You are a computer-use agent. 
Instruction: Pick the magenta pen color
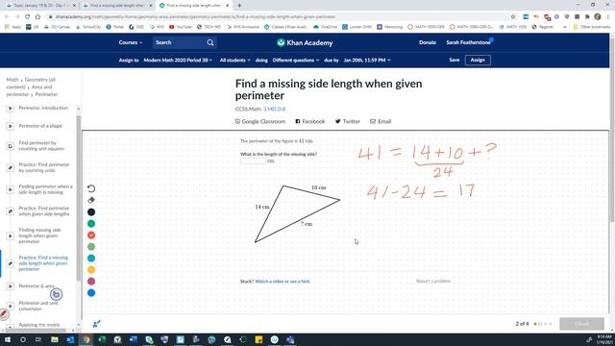91,282
